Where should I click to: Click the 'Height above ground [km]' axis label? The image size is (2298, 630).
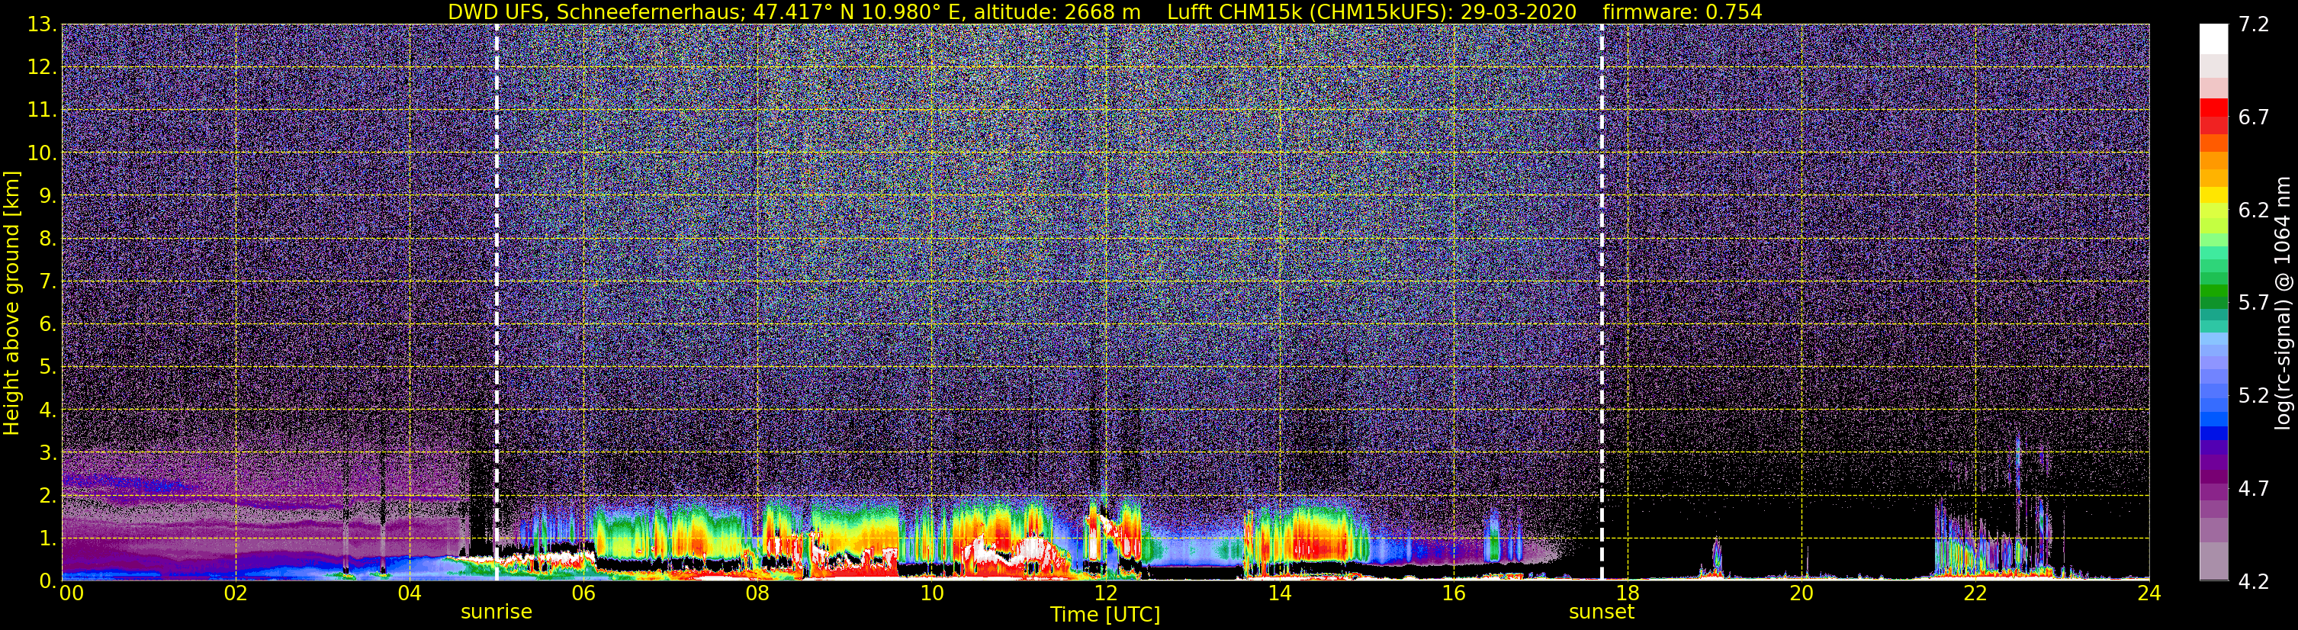tap(11, 303)
